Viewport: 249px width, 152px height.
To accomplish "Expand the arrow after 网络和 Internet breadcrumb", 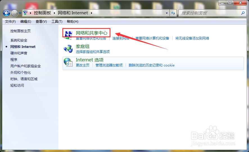I will pos(92,13).
